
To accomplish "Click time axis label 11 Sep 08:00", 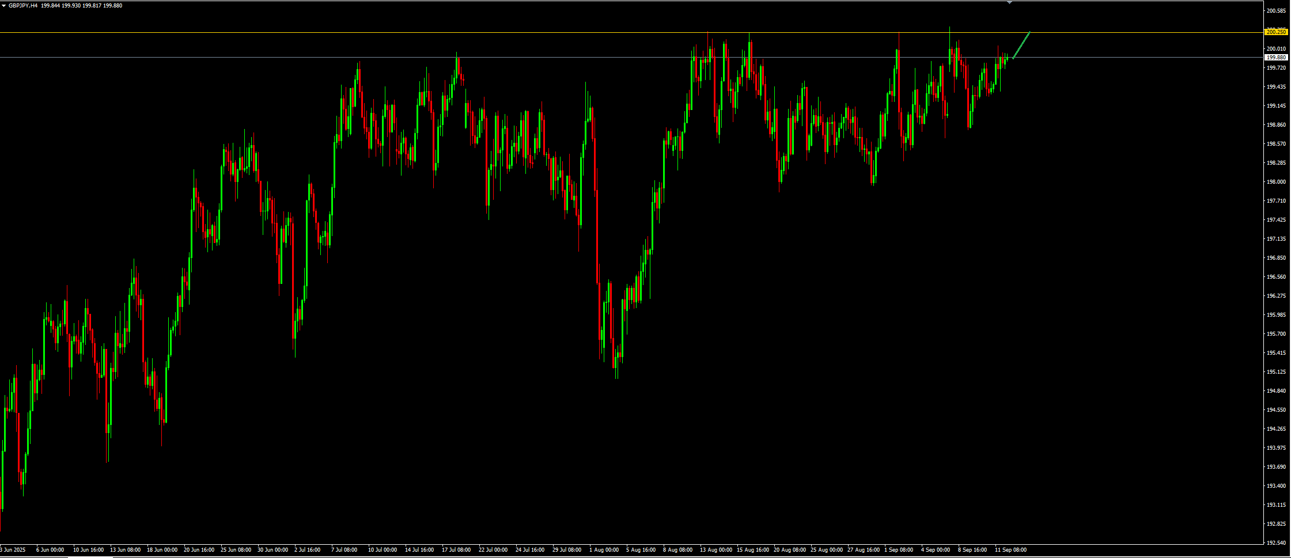I will coord(1010,550).
